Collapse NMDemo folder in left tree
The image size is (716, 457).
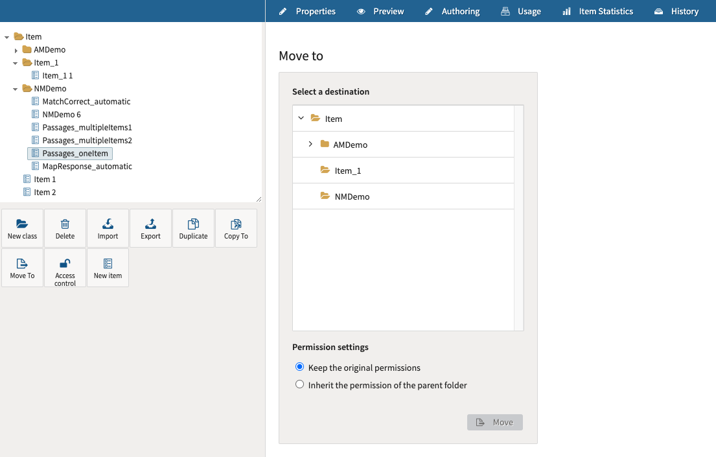(16, 89)
